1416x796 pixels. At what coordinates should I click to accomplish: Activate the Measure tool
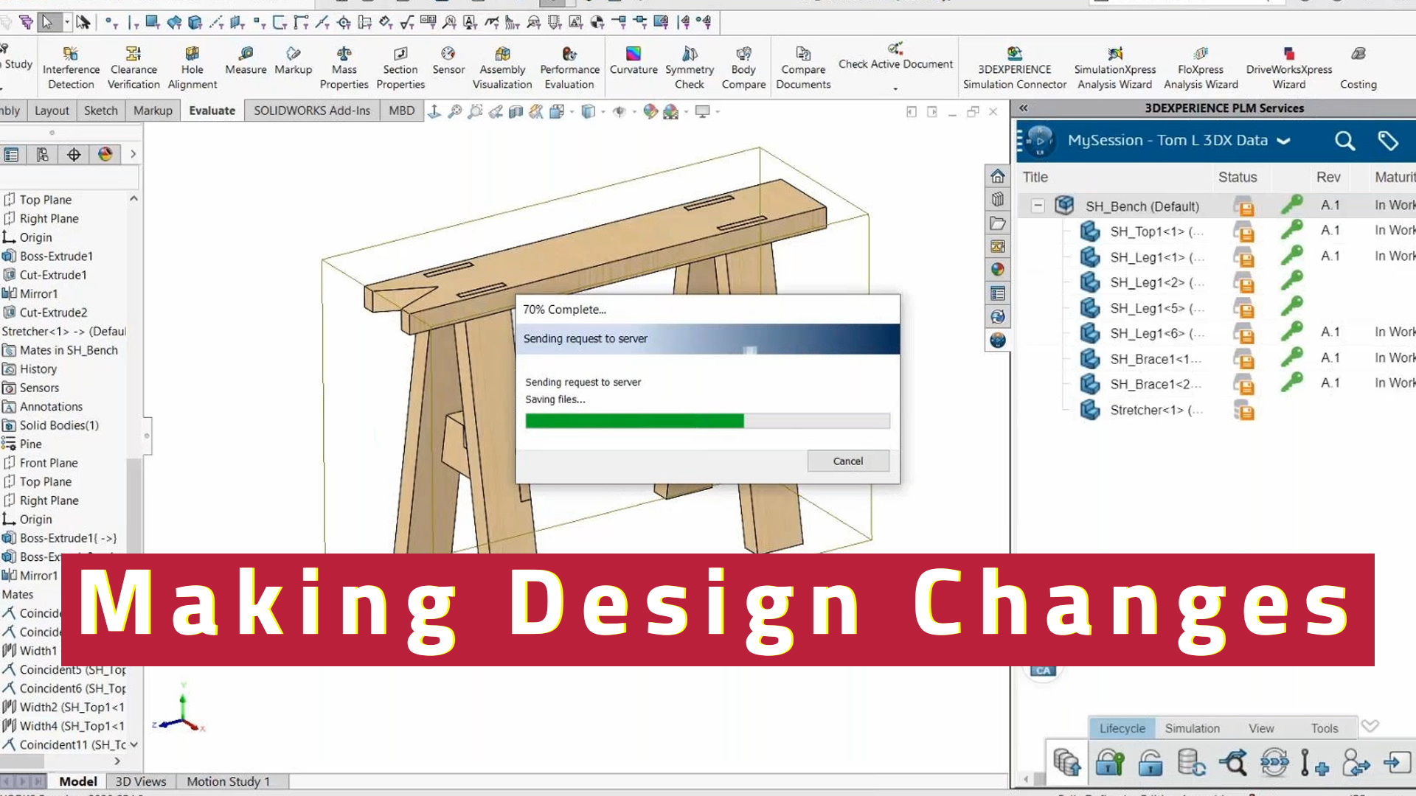[x=246, y=61]
